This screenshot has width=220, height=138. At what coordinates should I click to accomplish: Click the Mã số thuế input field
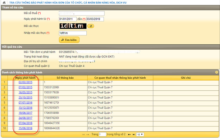[x=82, y=13]
